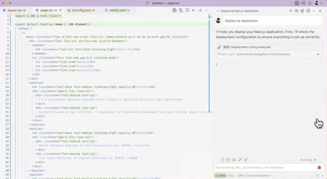The width and height of the screenshot is (327, 179).
Task: Switch to Write mode
Action: coord(220,175)
